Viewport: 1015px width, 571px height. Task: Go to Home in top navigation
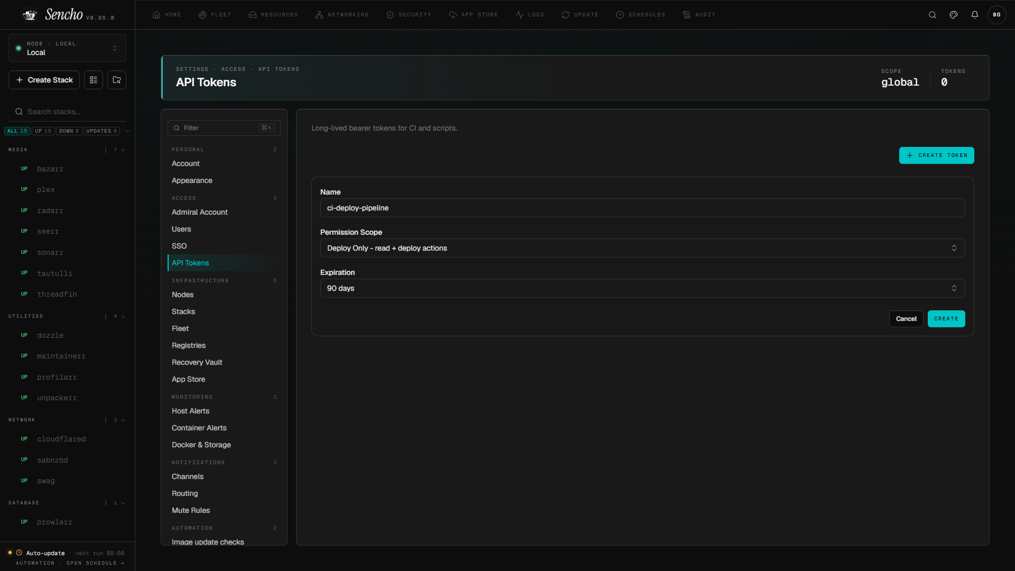point(167,15)
